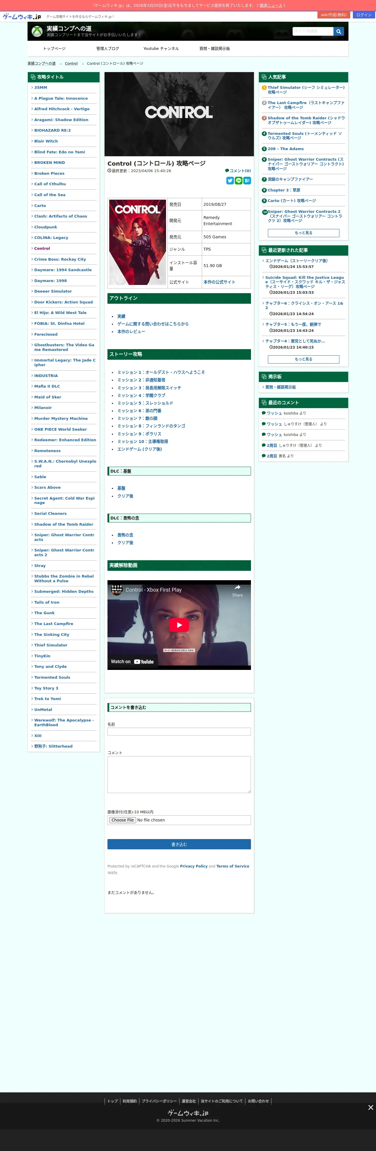Open 実績 outline link
This screenshot has width=376, height=1151.
click(122, 316)
